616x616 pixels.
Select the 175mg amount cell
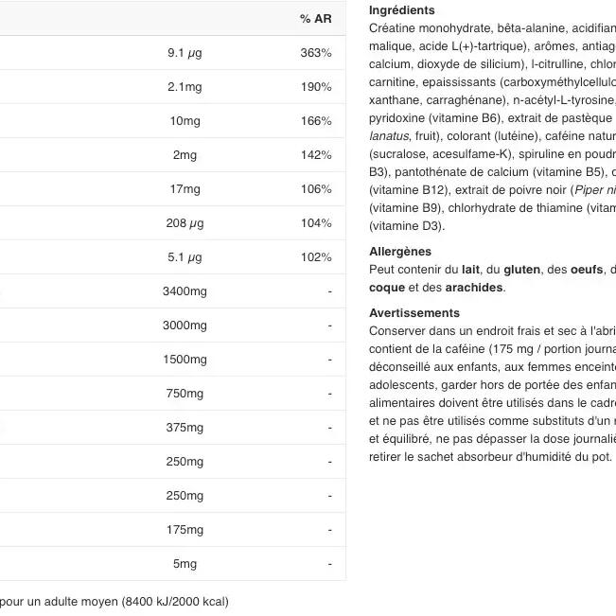tap(185, 530)
